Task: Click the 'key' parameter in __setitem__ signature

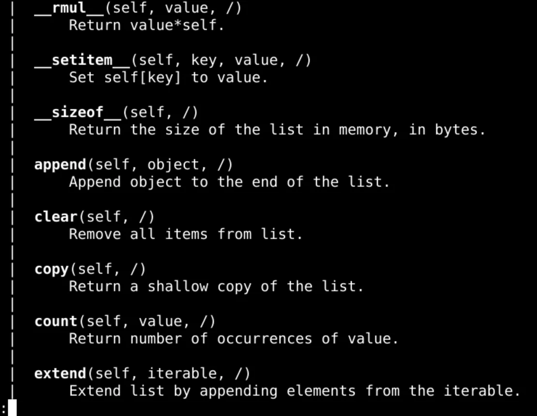Action: pos(204,60)
